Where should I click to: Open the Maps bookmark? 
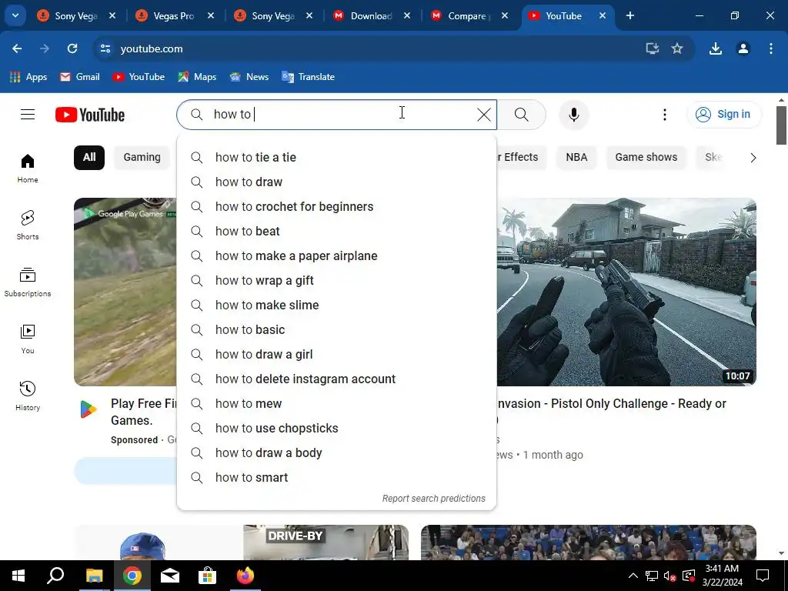tap(198, 77)
